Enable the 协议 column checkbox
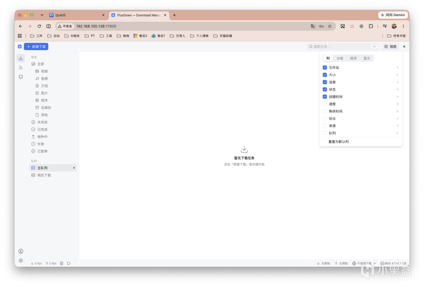 point(325,119)
